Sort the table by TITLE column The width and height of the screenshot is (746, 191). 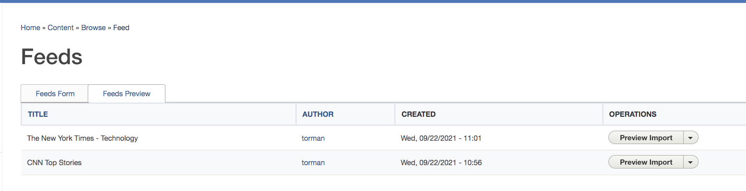click(38, 114)
